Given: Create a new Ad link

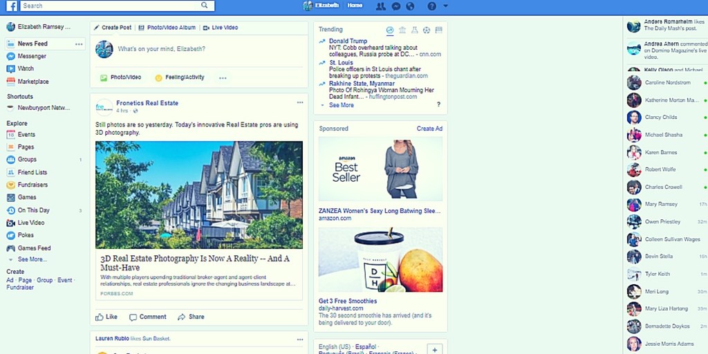Looking at the screenshot, I should point(10,280).
